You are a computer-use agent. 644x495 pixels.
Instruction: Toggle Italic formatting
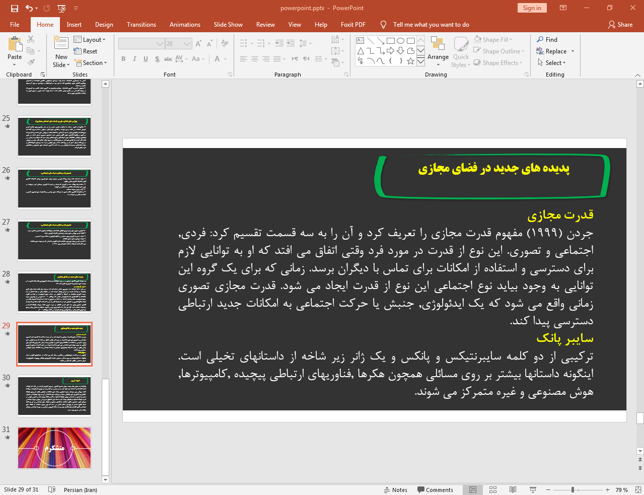point(134,59)
